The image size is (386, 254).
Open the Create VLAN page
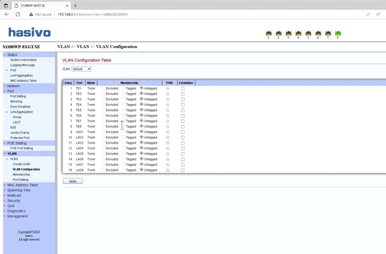(22, 164)
